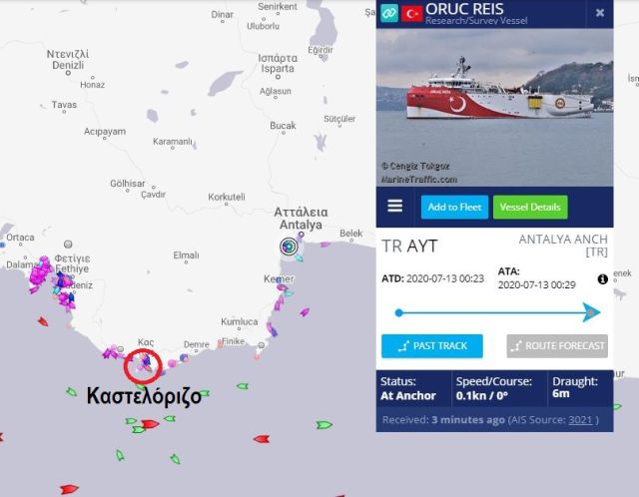The image size is (639, 497).
Task: Click the ANTALYA ANCH destination label
Action: coord(563,246)
